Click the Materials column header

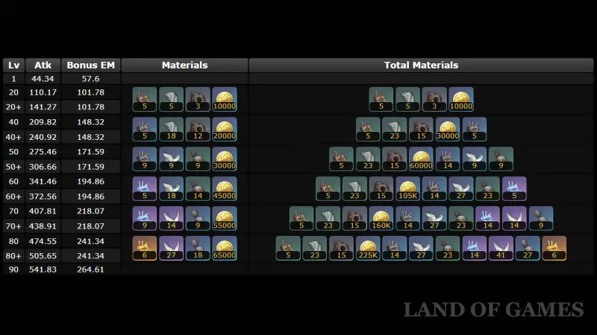(184, 66)
